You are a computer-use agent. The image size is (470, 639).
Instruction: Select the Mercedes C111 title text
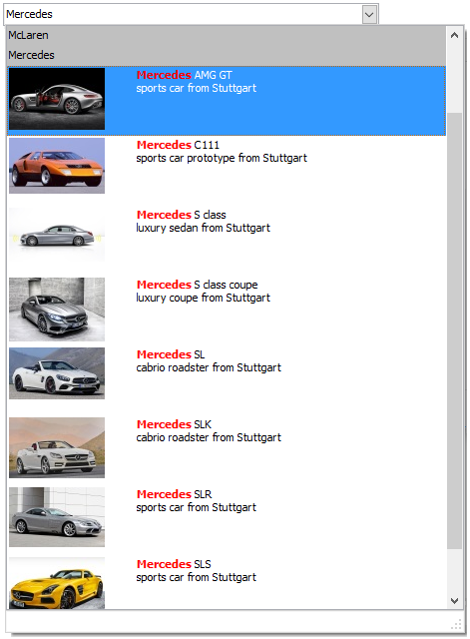[x=178, y=145]
